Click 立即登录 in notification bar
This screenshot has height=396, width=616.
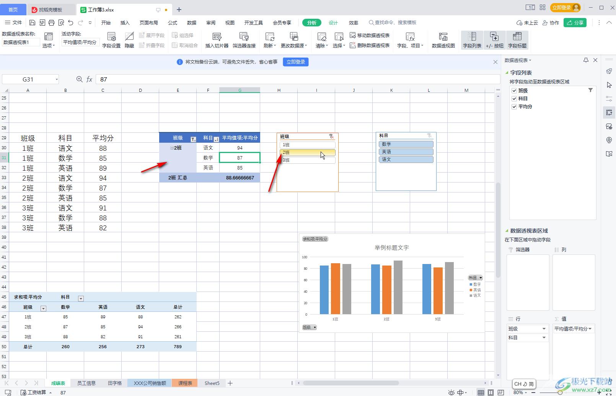[x=296, y=62]
